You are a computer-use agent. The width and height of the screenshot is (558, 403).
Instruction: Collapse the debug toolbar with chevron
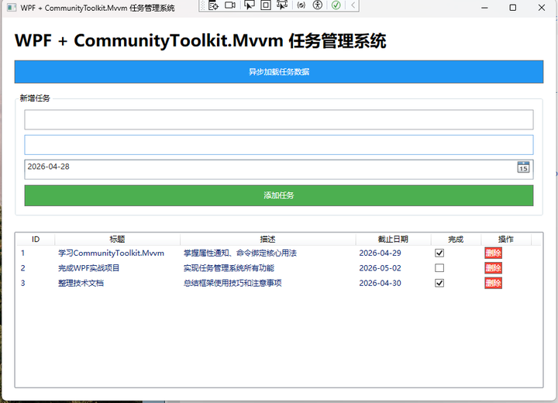click(353, 5)
